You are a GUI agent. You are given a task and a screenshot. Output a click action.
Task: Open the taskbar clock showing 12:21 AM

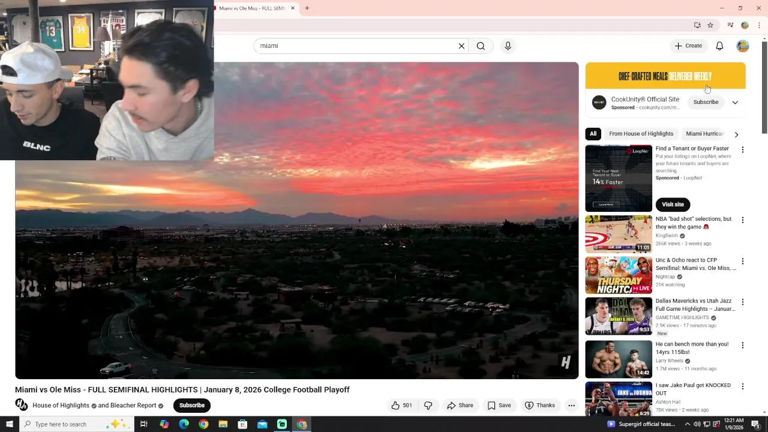click(x=734, y=424)
